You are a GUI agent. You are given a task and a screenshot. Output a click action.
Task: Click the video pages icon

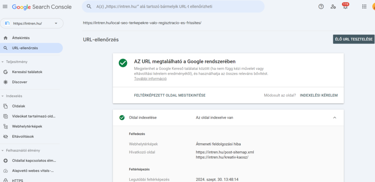tap(5, 116)
